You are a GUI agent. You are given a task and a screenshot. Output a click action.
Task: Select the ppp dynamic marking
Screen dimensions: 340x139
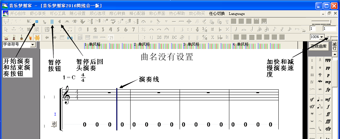point(328,61)
